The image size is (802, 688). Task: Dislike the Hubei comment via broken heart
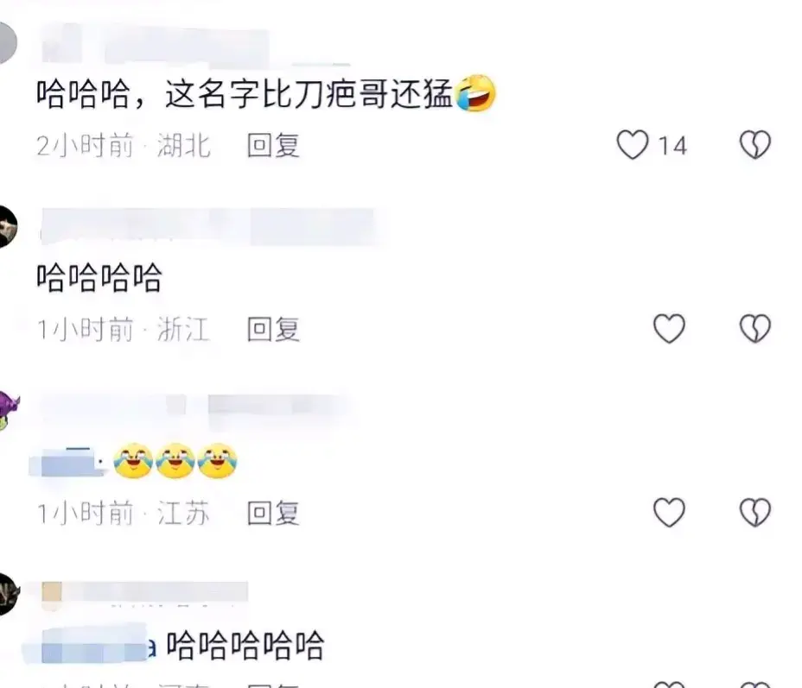coord(755,144)
